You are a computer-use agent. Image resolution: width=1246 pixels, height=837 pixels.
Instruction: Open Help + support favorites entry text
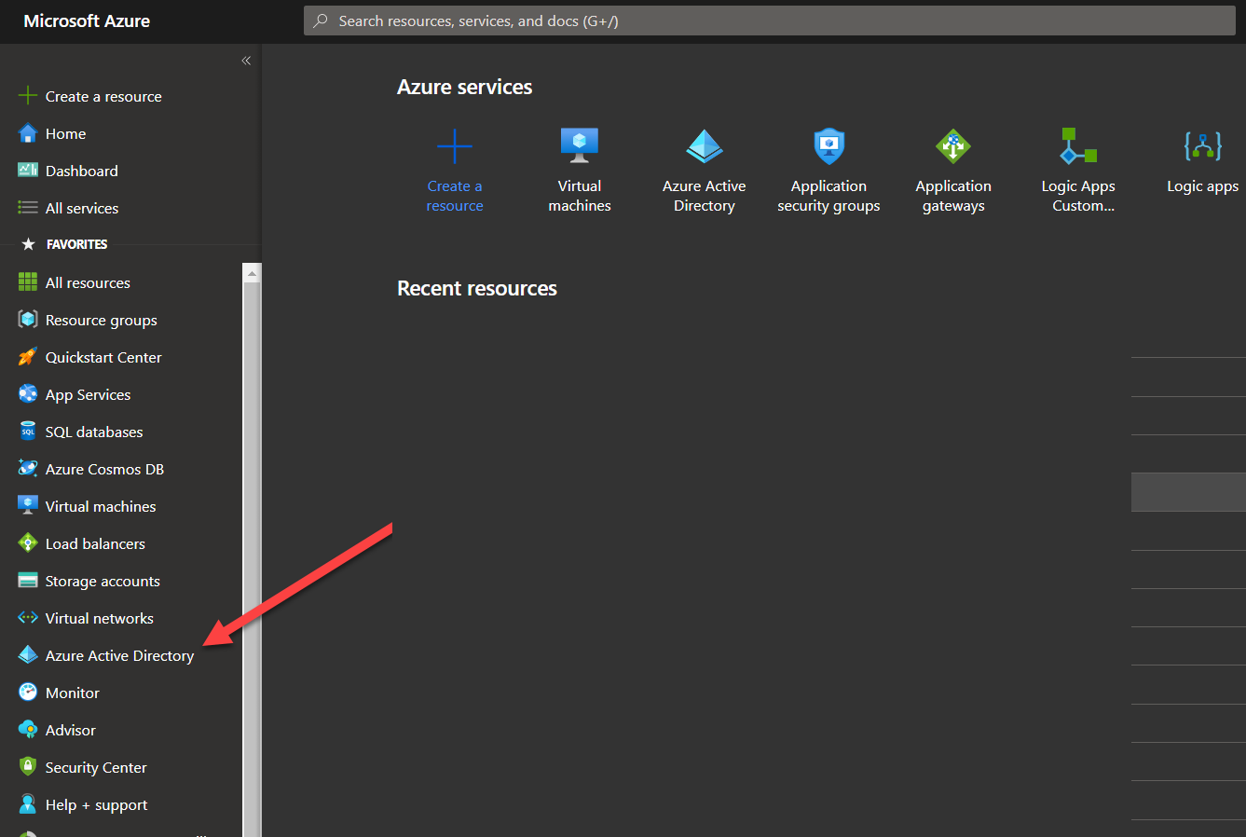97,804
